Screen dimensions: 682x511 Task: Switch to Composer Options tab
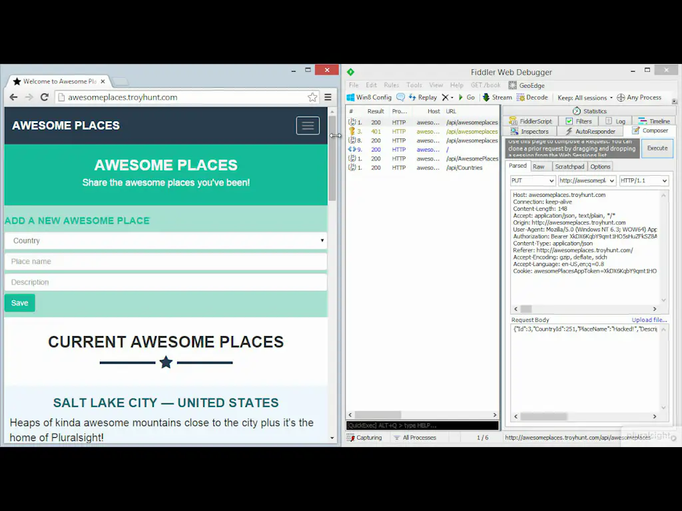click(x=600, y=166)
